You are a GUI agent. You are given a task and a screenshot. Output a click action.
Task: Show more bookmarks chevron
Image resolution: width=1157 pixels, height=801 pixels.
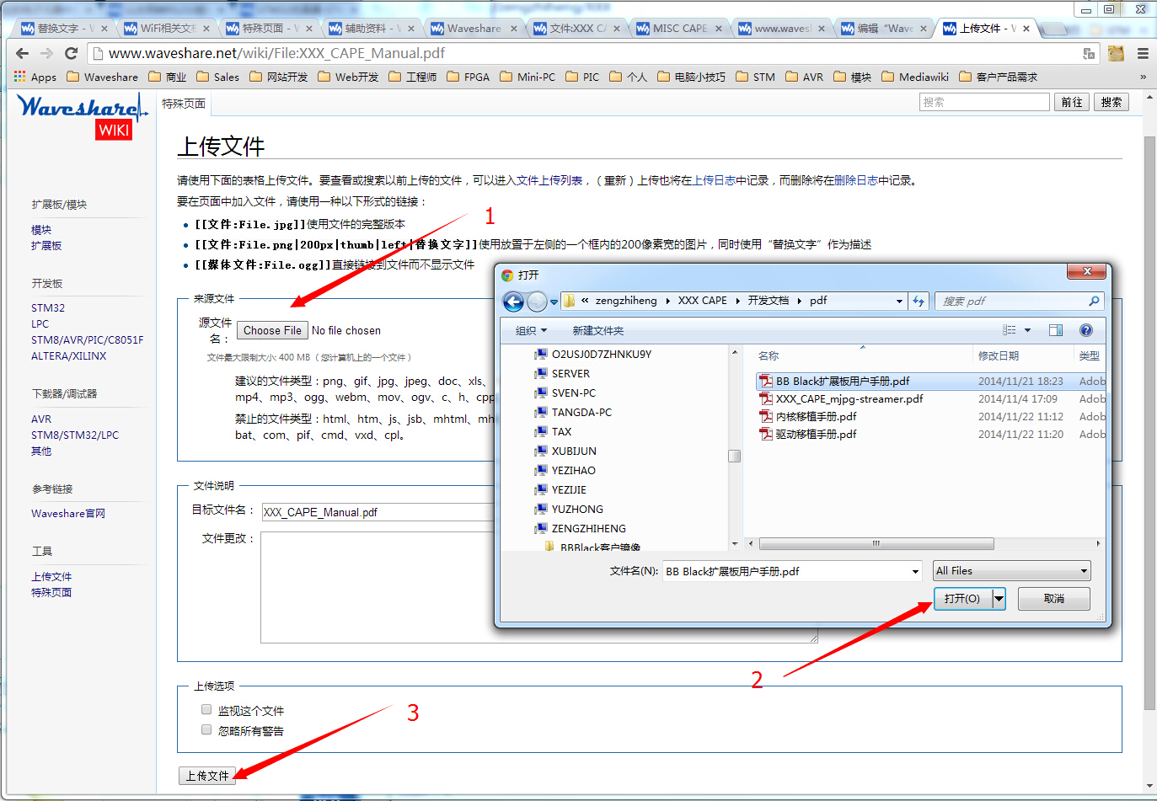(1143, 77)
